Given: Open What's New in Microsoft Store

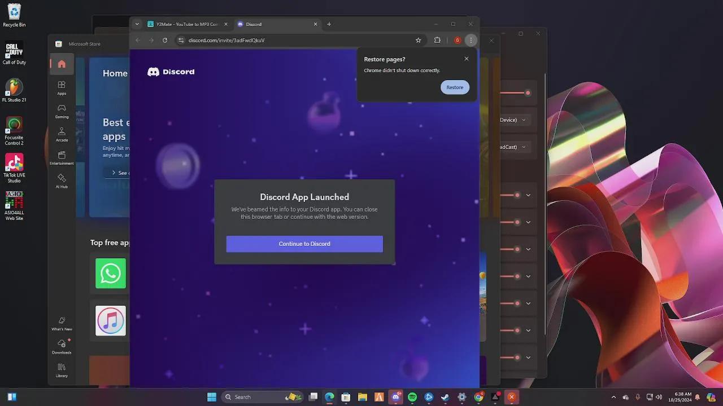Looking at the screenshot, I should pyautogui.click(x=62, y=323).
